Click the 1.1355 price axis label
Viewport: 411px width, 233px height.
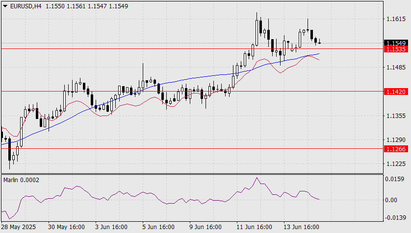pos(396,116)
